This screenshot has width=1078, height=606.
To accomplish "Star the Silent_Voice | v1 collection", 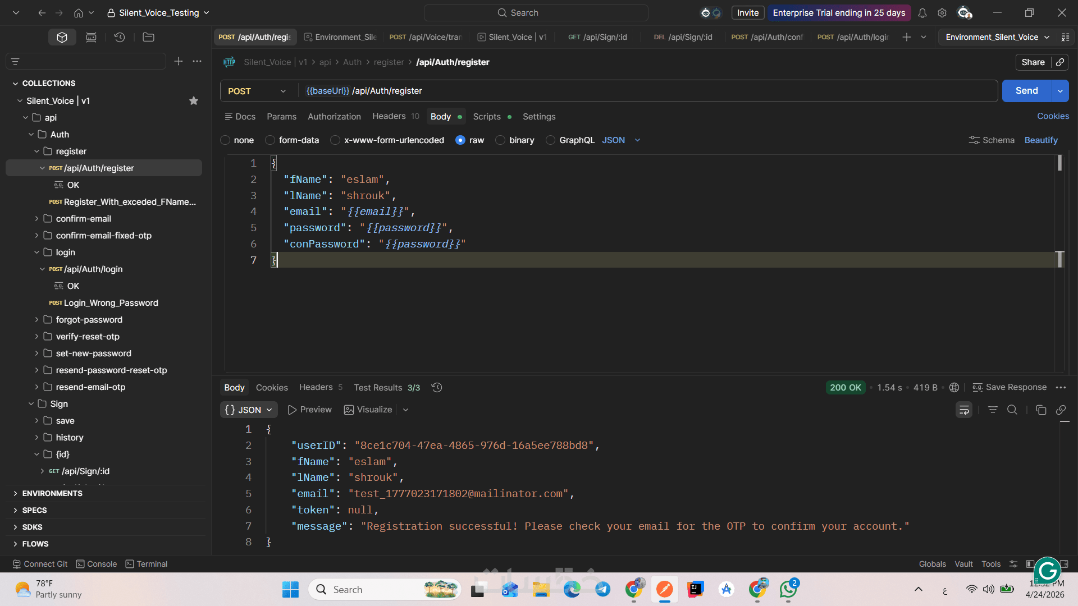I will coord(194,101).
